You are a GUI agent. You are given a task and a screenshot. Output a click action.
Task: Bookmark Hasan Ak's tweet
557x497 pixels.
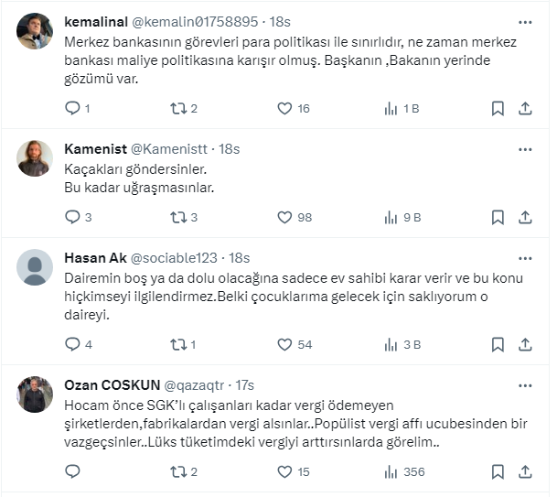click(x=498, y=344)
